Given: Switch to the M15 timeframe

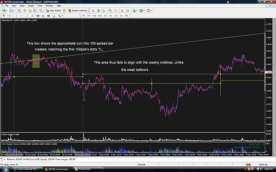Looking at the screenshot, I should pyautogui.click(x=95, y=16).
